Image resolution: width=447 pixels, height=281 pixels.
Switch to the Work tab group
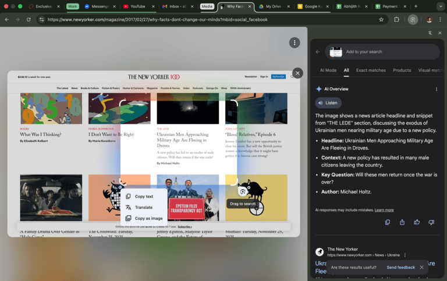point(72,6)
